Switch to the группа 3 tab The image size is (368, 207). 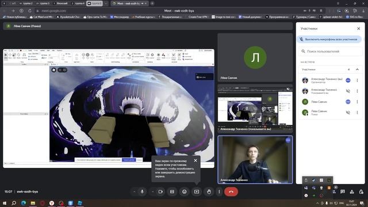click(43, 3)
